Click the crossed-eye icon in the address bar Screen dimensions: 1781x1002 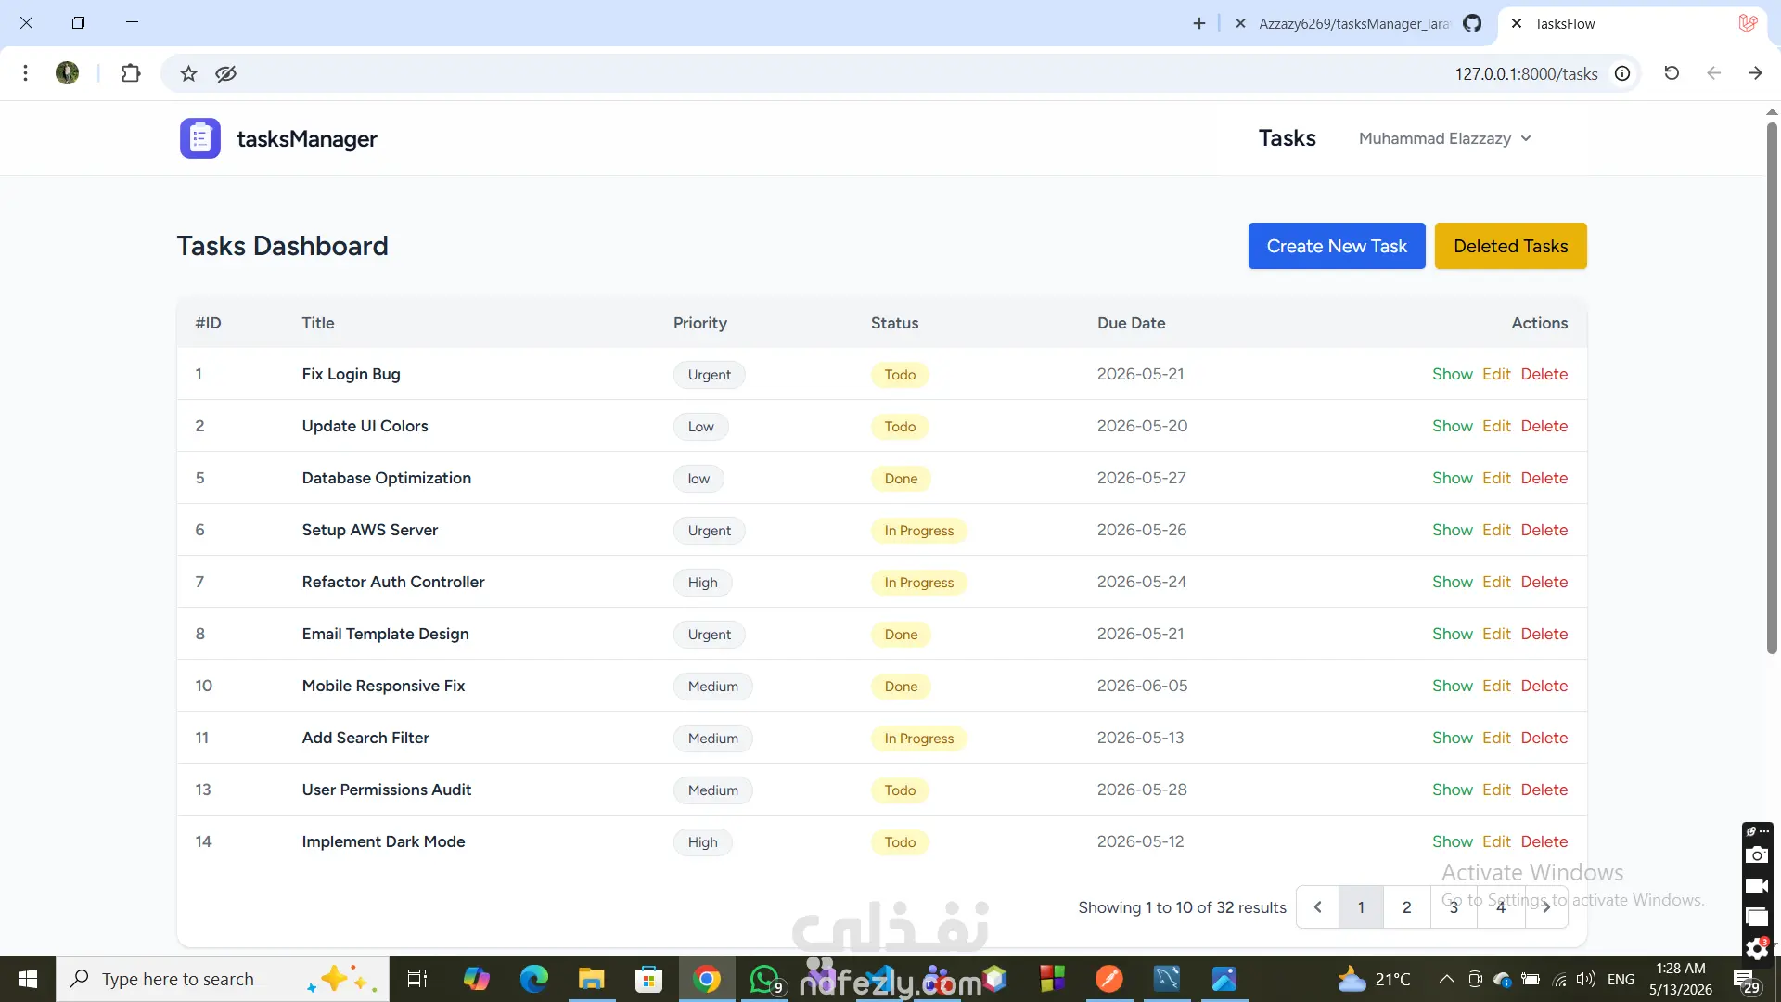pyautogui.click(x=226, y=73)
